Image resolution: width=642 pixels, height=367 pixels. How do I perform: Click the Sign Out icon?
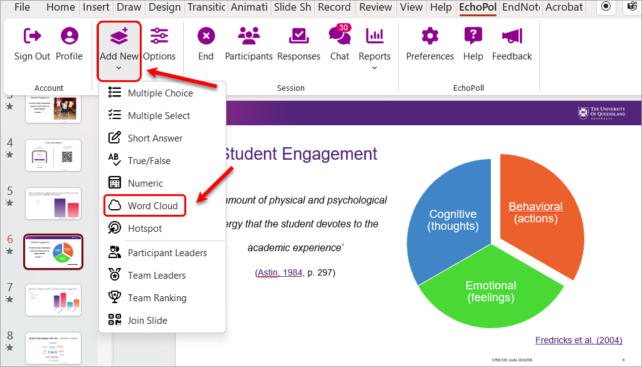click(32, 36)
